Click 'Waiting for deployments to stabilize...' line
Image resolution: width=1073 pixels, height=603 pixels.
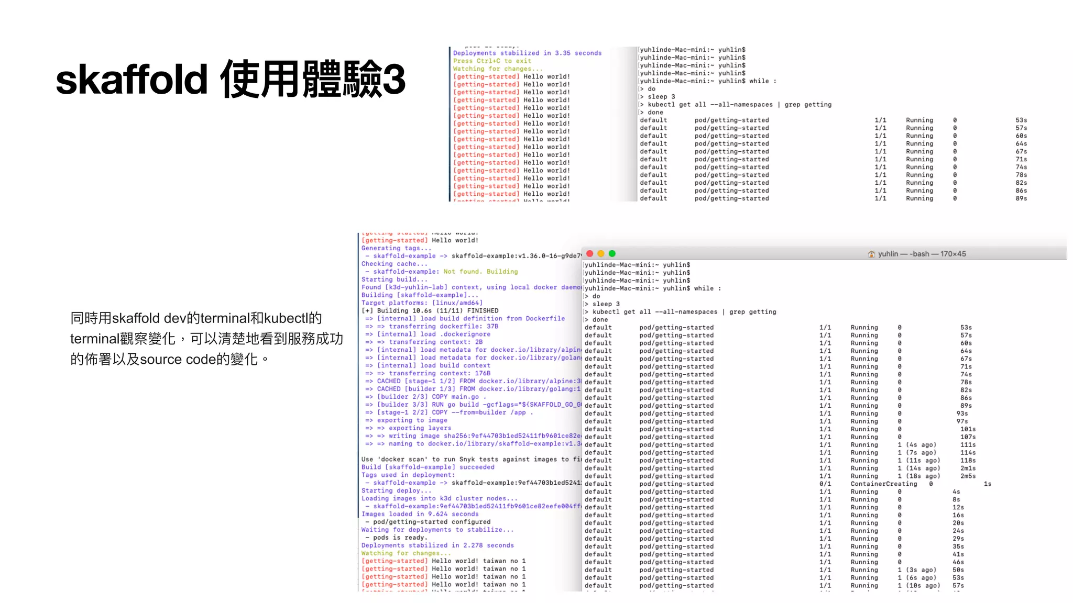tap(437, 530)
